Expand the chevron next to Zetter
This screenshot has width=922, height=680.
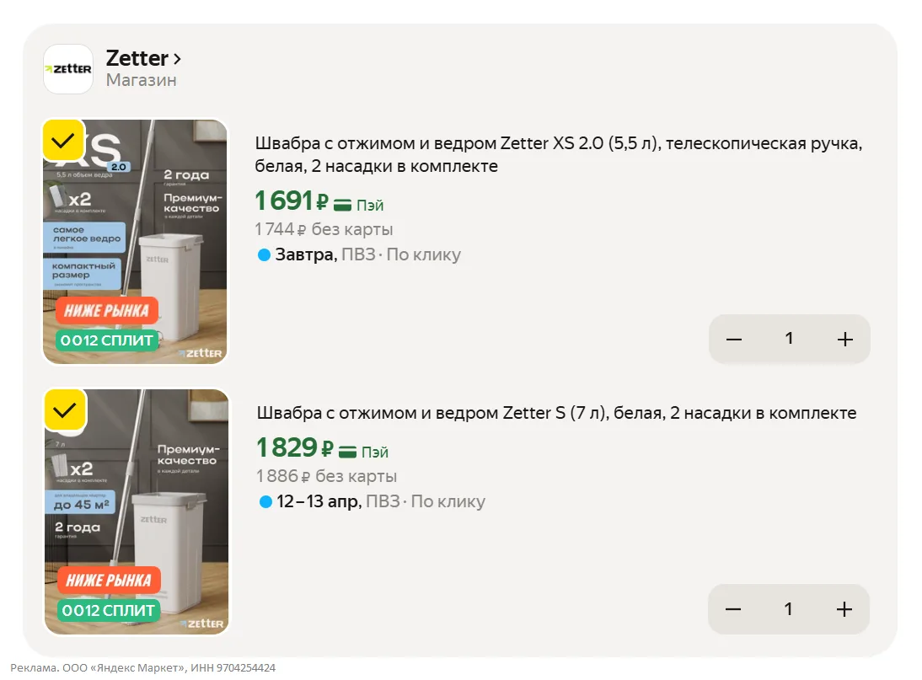tap(177, 59)
